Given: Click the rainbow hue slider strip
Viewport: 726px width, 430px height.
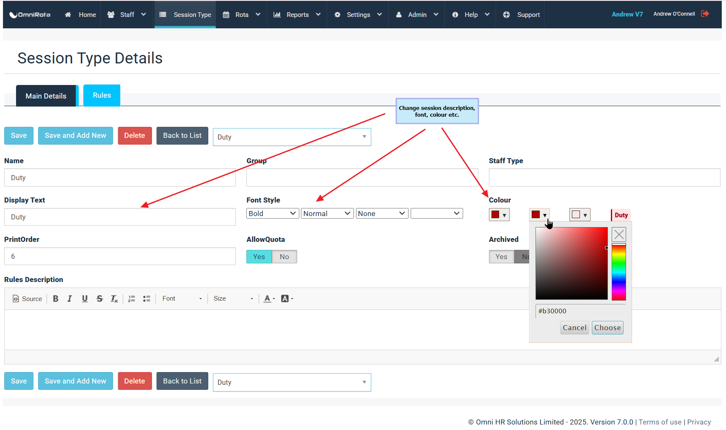Looking at the screenshot, I should [x=618, y=273].
